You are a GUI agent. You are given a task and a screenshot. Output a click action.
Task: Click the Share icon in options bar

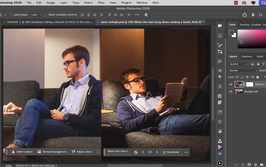[x=245, y=15]
